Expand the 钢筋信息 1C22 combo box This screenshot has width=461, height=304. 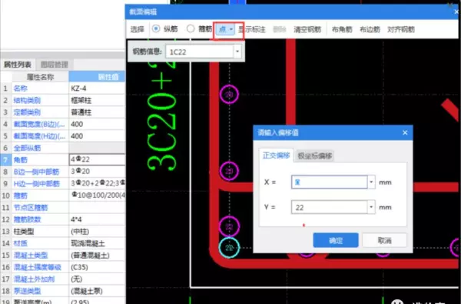point(237,52)
